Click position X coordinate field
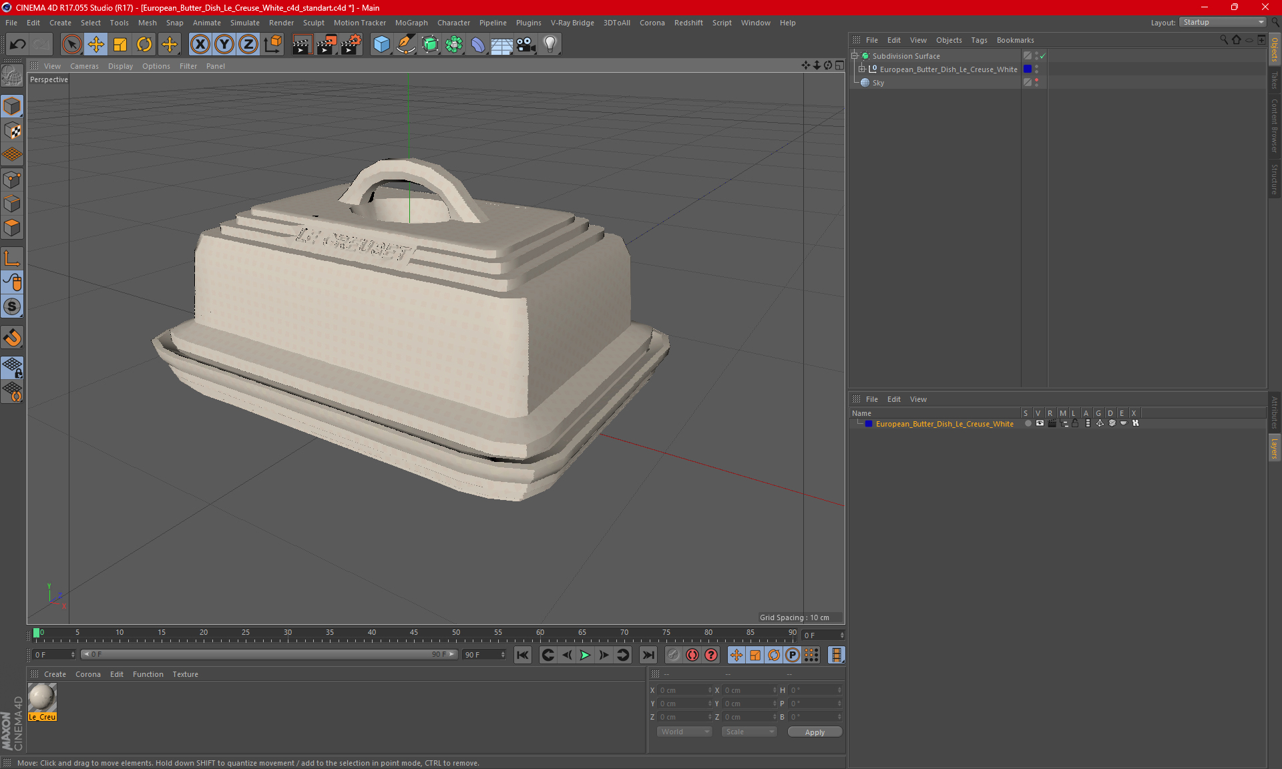The image size is (1282, 769). click(x=684, y=690)
